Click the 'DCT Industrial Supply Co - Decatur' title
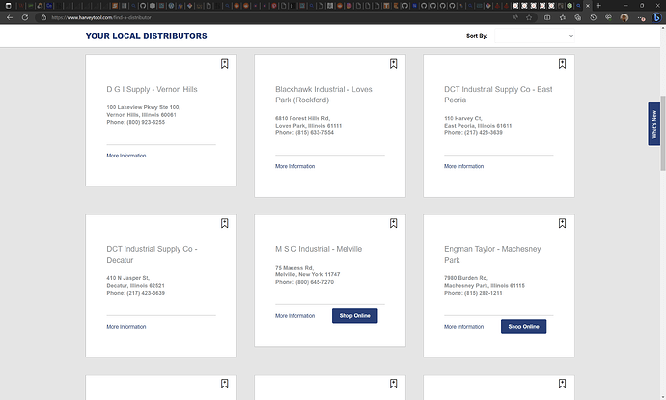Image resolution: width=666 pixels, height=400 pixels. pyautogui.click(x=152, y=255)
